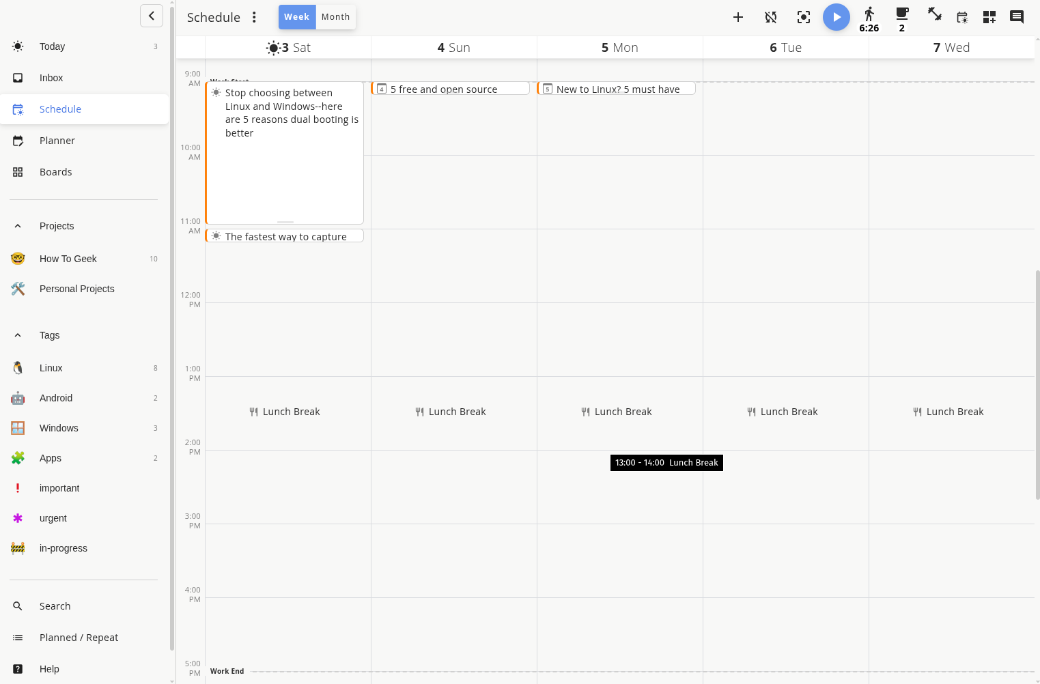Switch to Month view

335,17
